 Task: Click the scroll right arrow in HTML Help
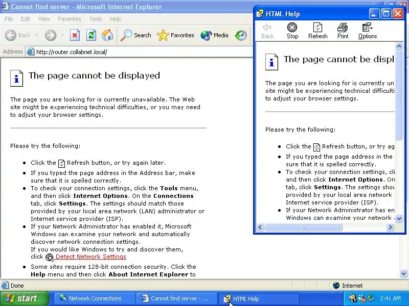pos(390,227)
